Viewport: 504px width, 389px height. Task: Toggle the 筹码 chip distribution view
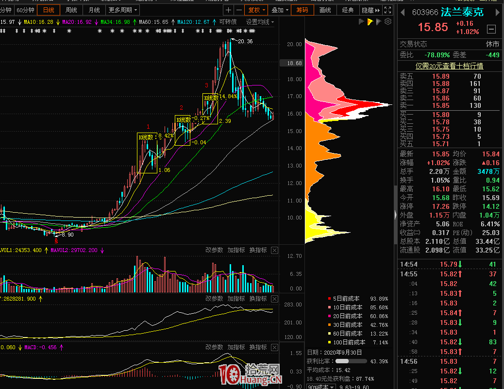[x=302, y=10]
